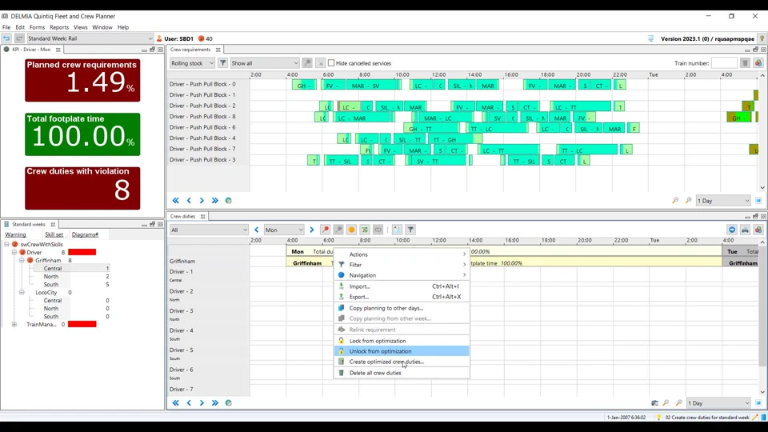Click the undo arrow in main toolbar
The height and width of the screenshot is (432, 768).
point(6,38)
